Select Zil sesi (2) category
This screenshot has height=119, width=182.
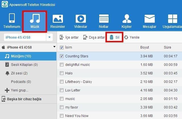coord(19,73)
